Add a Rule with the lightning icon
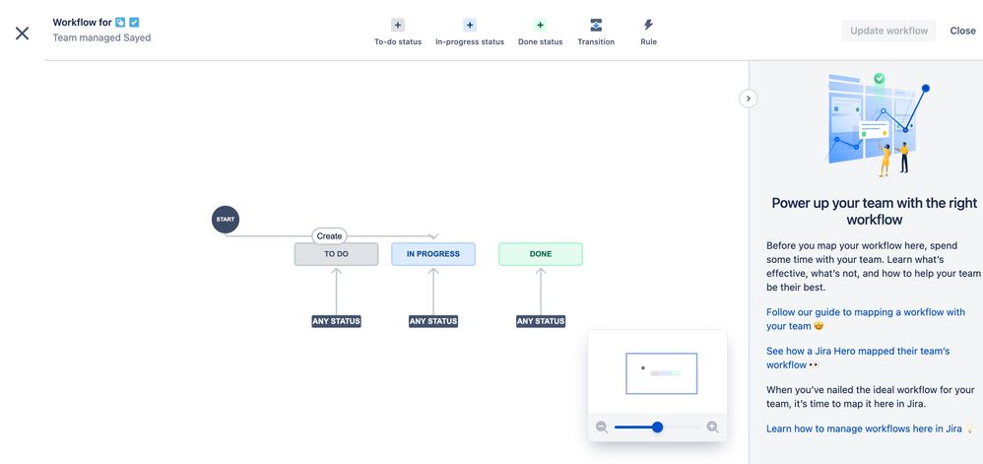Screen dimensions: 983x464 648,32
